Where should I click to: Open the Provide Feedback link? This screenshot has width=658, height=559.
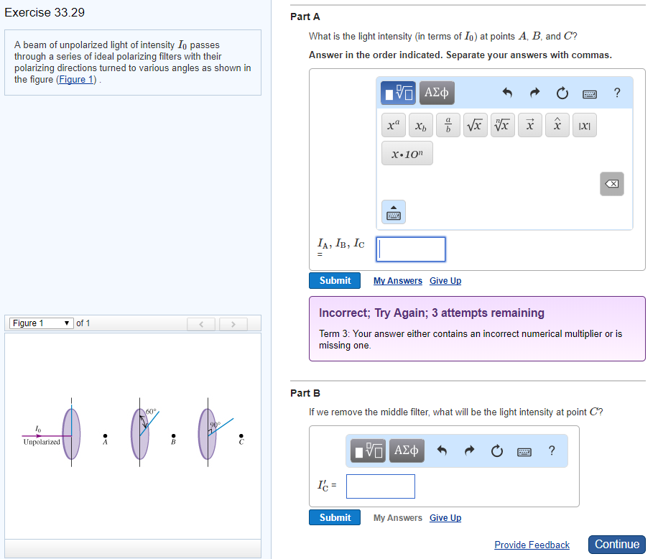pyautogui.click(x=532, y=545)
